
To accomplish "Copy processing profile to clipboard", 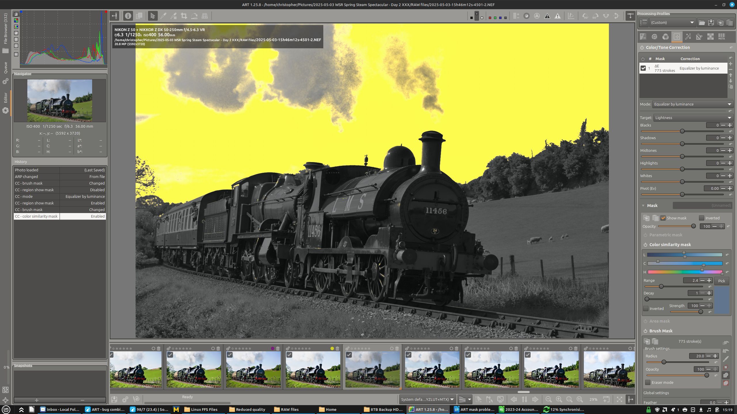I will (x=720, y=22).
